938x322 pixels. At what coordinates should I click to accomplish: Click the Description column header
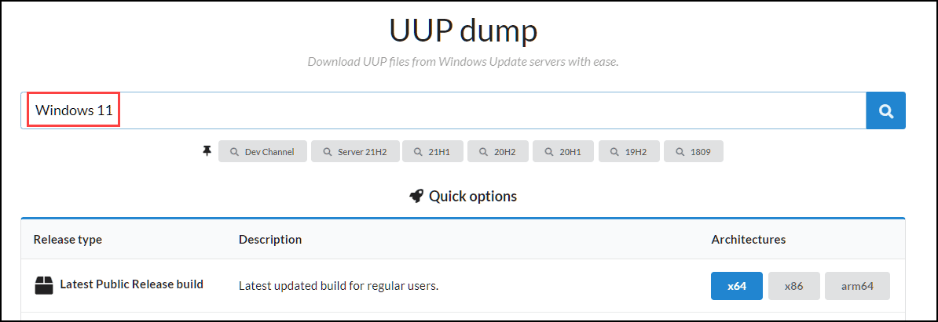pyautogui.click(x=269, y=239)
